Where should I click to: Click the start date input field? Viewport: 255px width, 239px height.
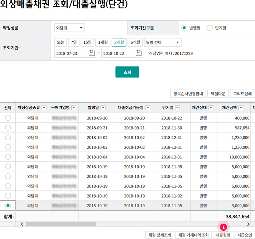[71, 53]
